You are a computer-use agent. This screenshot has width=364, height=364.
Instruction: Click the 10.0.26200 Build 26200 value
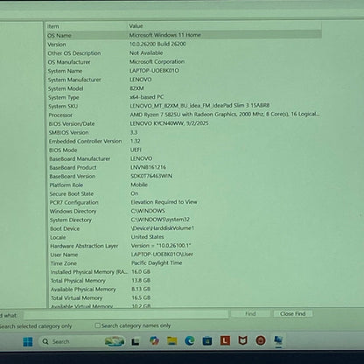click(x=157, y=44)
